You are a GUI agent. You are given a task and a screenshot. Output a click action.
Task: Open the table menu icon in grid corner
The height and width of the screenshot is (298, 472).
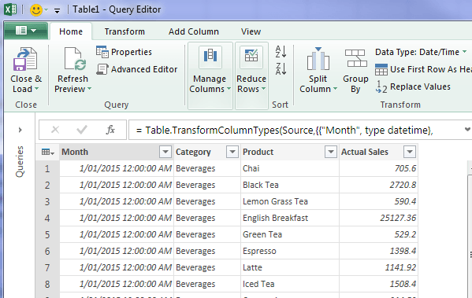pyautogui.click(x=47, y=152)
